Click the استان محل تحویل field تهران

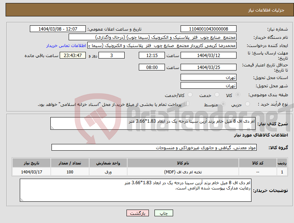[x=208, y=77]
